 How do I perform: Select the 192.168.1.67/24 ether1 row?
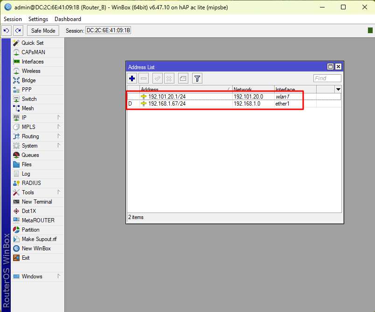click(x=187, y=104)
